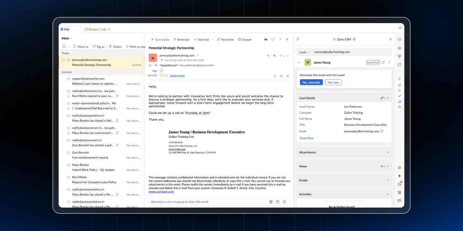Open the Leads dropdown in the CRM panel
This screenshot has width=463, height=231.
click(304, 52)
